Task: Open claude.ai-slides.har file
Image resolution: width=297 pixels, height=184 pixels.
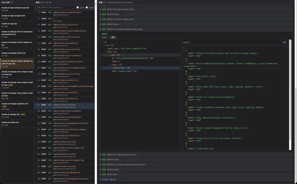Action: [x=17, y=124]
